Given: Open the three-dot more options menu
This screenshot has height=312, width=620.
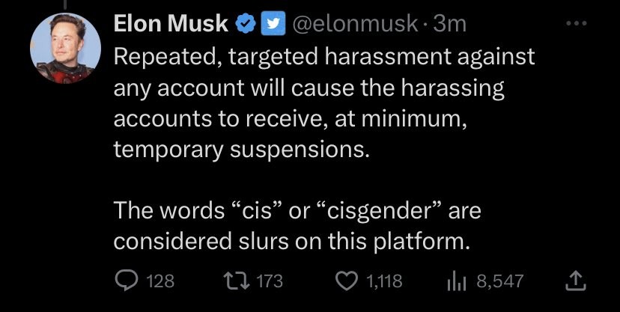Looking at the screenshot, I should pos(574,23).
